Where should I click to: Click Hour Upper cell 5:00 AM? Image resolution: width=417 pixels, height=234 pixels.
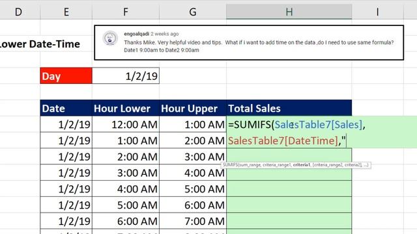(x=193, y=189)
